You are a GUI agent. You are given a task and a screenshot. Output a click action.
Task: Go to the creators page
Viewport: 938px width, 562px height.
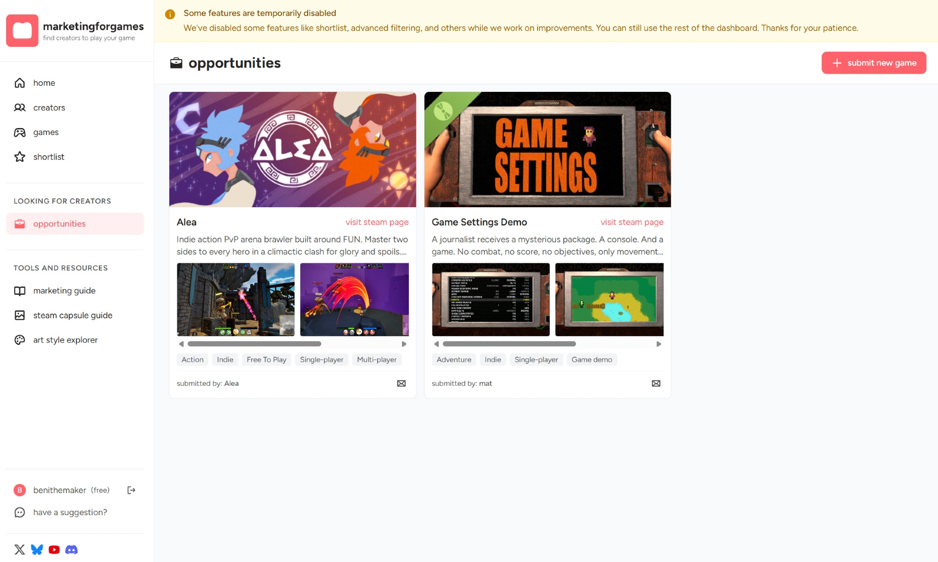[49, 108]
